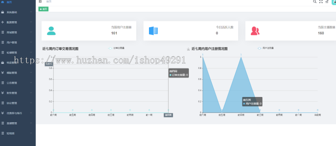Click the 0.871 axis pointer label on the order chart
Screen dimensions: 336x146
tap(49, 64)
